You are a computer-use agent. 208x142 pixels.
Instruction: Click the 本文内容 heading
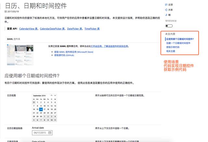point(170,34)
